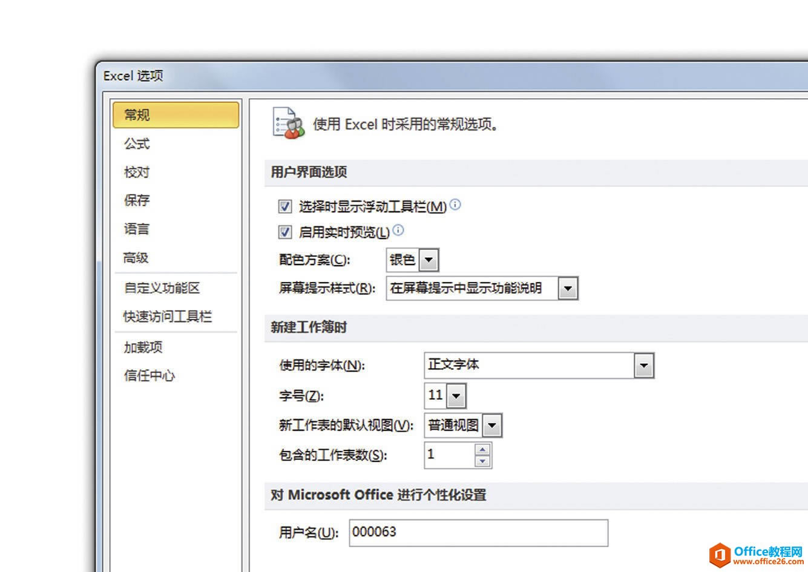Click the info icon beside 选择时显示浮动工具栏
The width and height of the screenshot is (808, 572).
click(x=455, y=205)
